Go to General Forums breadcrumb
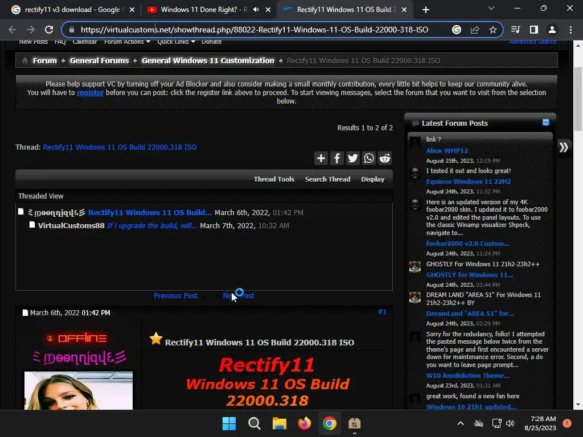The width and height of the screenshot is (583, 437). [99, 60]
